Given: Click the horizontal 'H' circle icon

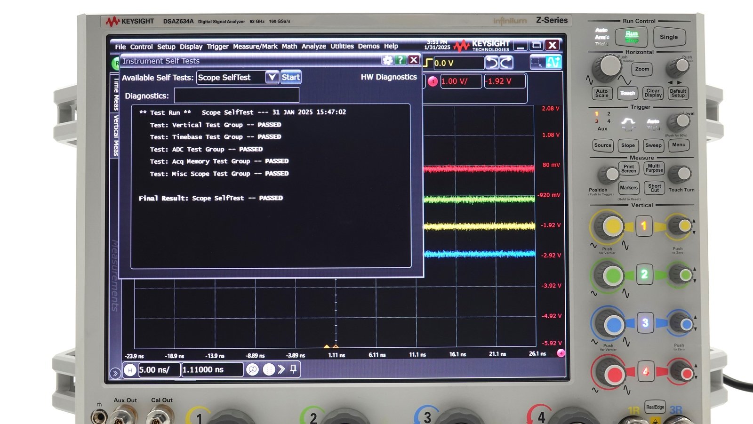Looking at the screenshot, I should (x=130, y=370).
